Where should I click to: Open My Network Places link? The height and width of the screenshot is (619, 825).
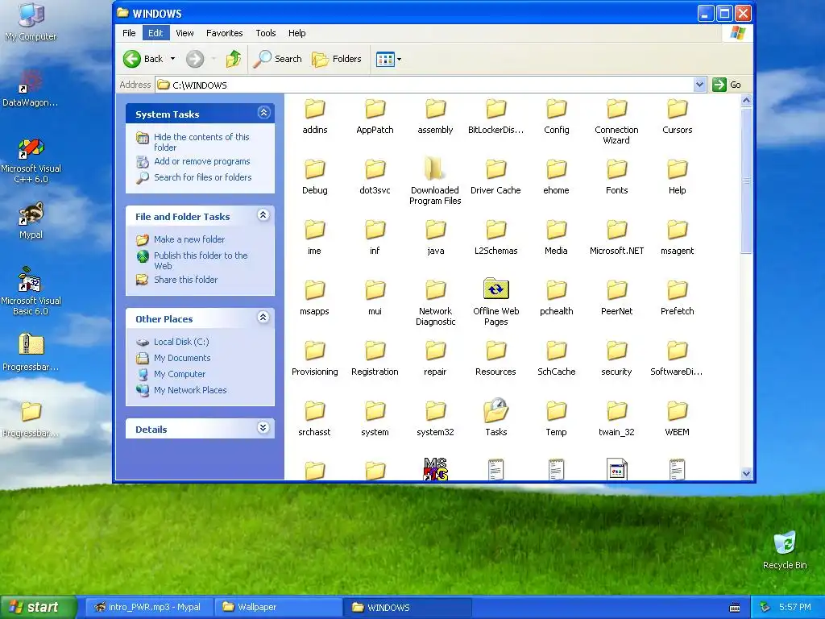pyautogui.click(x=190, y=390)
